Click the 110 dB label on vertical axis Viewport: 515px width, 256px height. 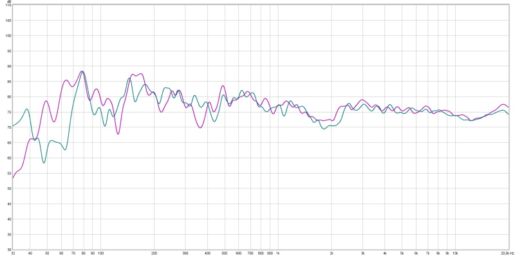8,5
